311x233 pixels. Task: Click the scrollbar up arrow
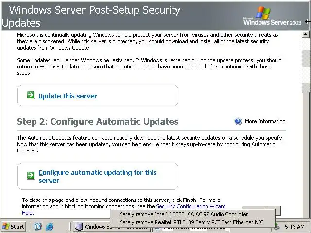(306, 34)
